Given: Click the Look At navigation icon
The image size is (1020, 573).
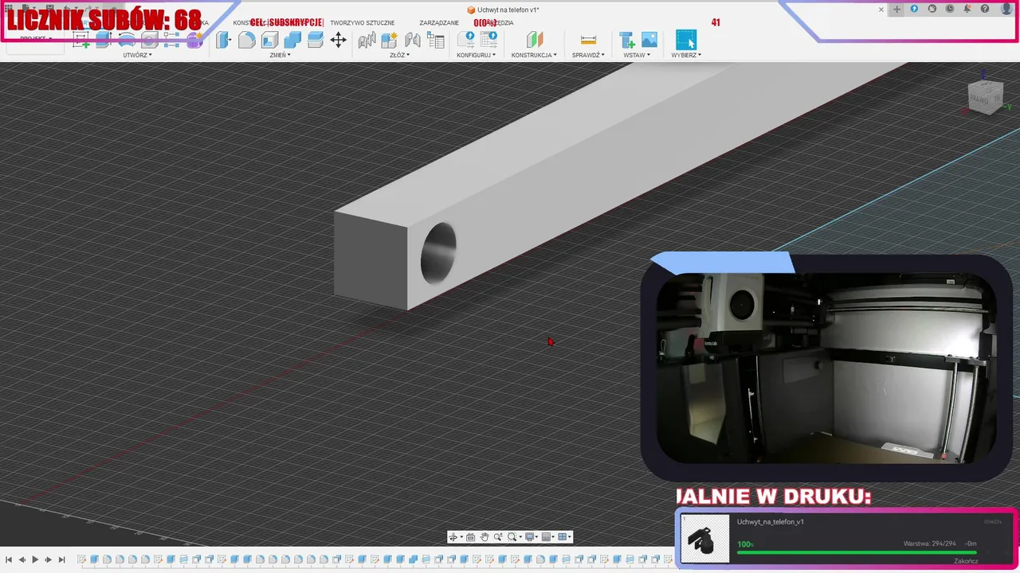Looking at the screenshot, I should pyautogui.click(x=470, y=537).
